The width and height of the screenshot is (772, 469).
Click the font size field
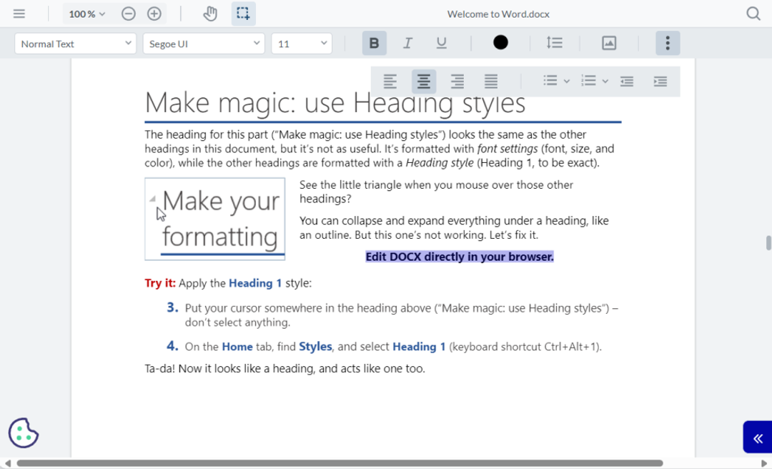click(302, 43)
